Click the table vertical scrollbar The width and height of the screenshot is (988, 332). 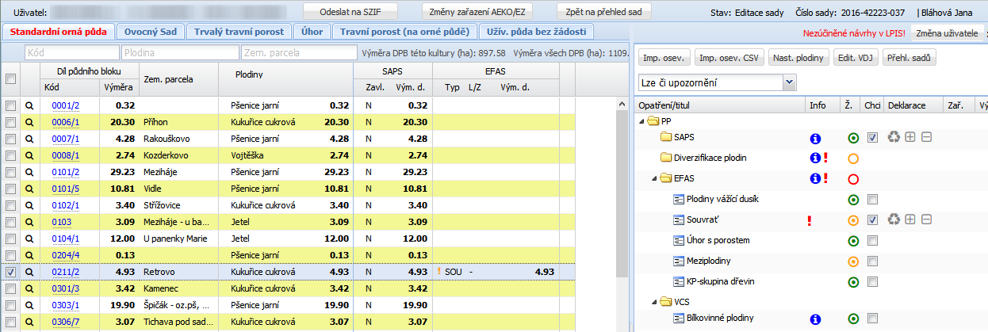tap(622, 214)
